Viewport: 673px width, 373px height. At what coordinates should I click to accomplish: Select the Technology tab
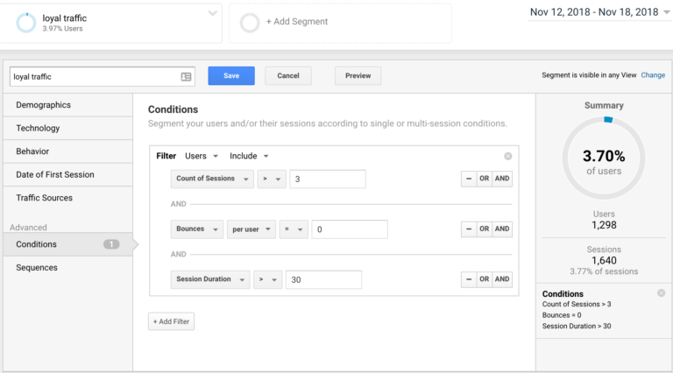click(x=67, y=128)
